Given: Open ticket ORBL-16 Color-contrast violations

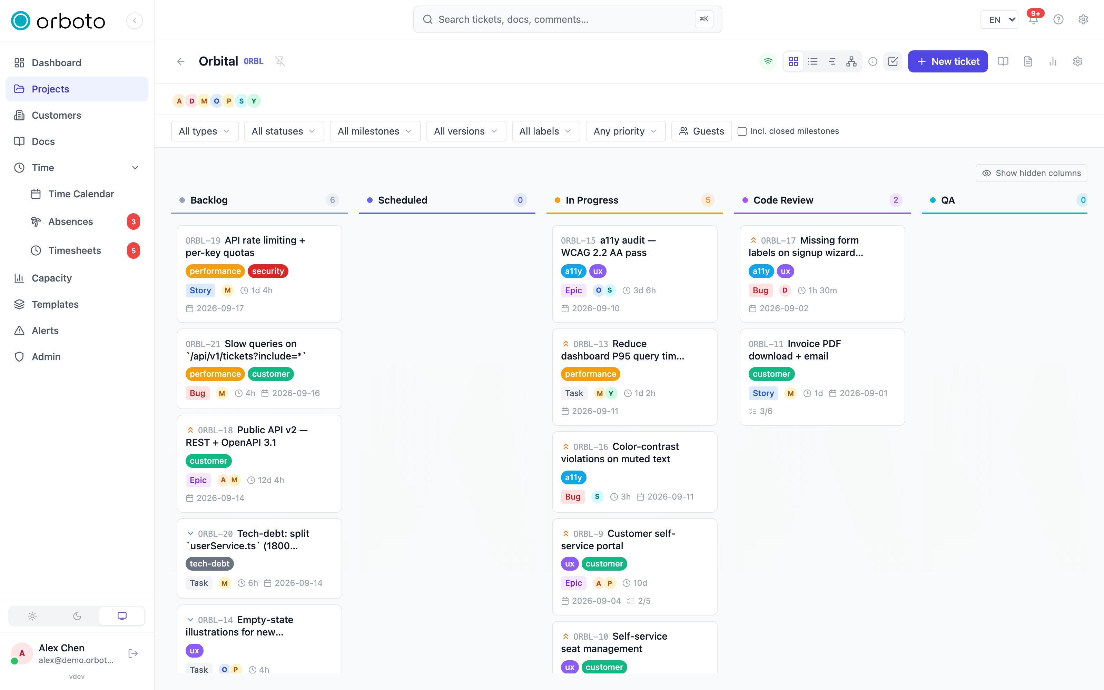Looking at the screenshot, I should pyautogui.click(x=634, y=471).
